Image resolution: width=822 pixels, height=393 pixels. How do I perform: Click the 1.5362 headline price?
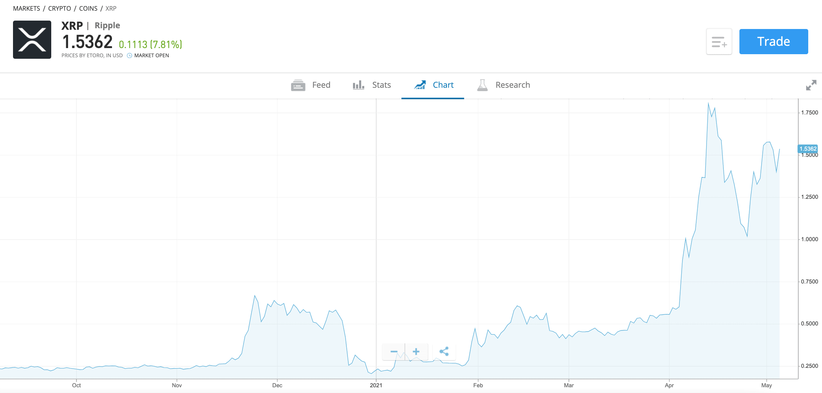pos(87,42)
